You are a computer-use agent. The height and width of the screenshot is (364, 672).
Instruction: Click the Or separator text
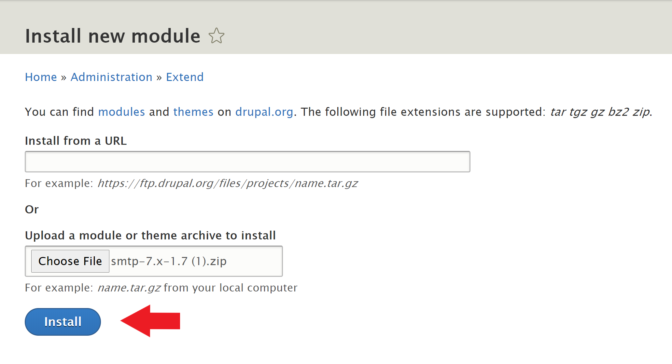[32, 209]
